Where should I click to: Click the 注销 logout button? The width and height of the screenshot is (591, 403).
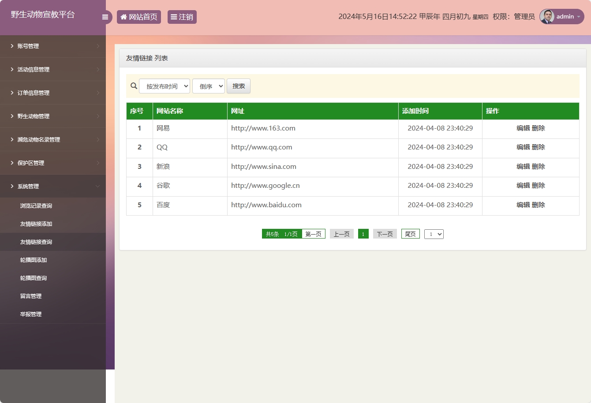182,17
